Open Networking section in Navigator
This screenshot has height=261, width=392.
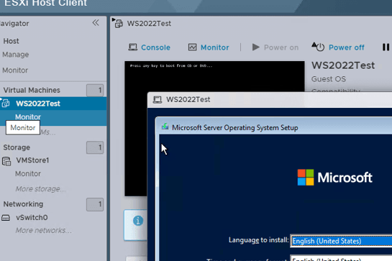[x=23, y=204]
